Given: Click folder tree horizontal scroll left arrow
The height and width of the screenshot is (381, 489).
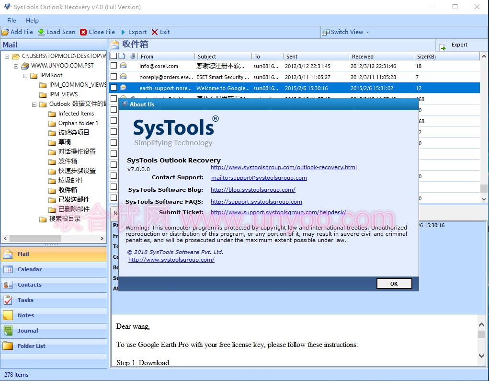Looking at the screenshot, I should (5, 238).
